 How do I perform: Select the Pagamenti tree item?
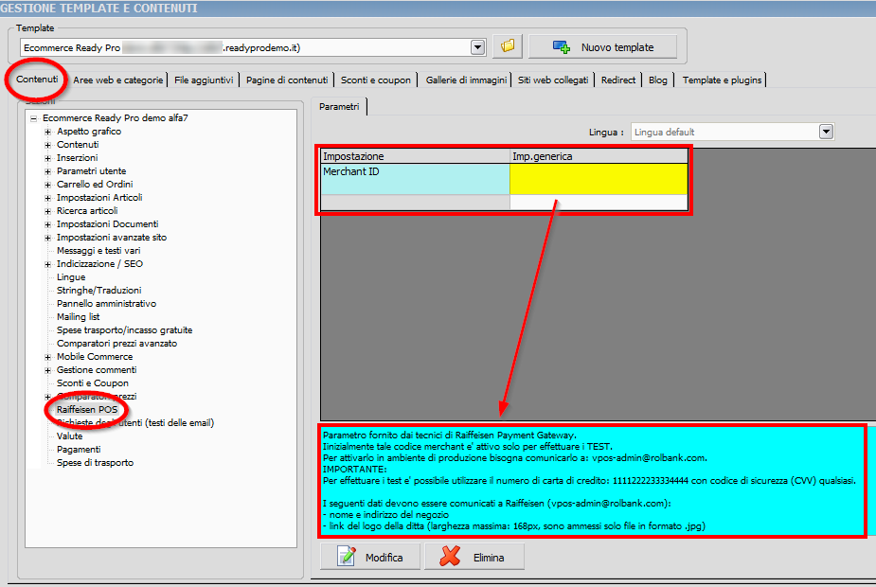coord(79,450)
